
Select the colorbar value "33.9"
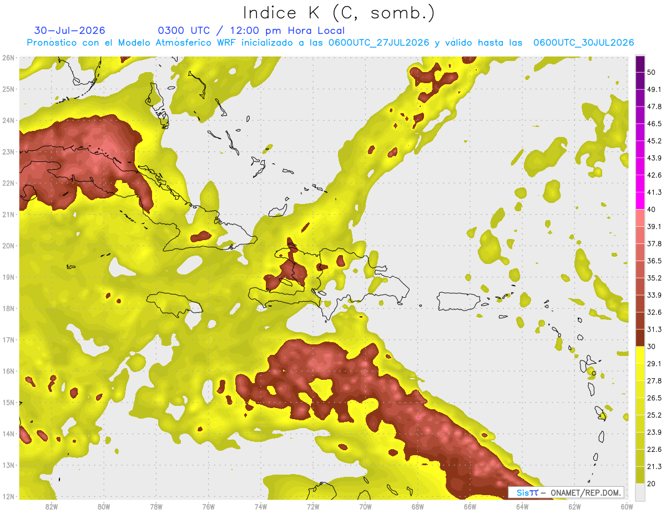[x=654, y=295]
